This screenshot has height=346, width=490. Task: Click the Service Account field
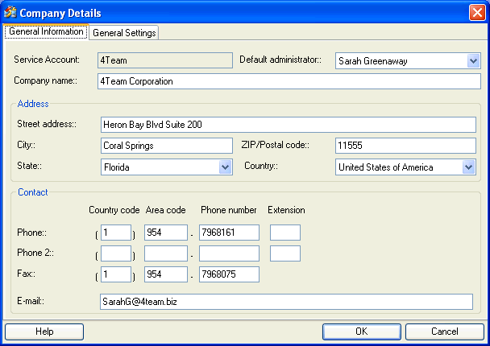click(165, 60)
